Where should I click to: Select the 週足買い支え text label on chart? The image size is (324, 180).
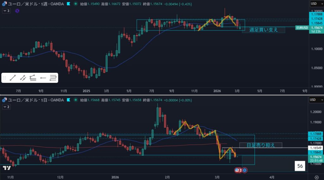(x=263, y=30)
